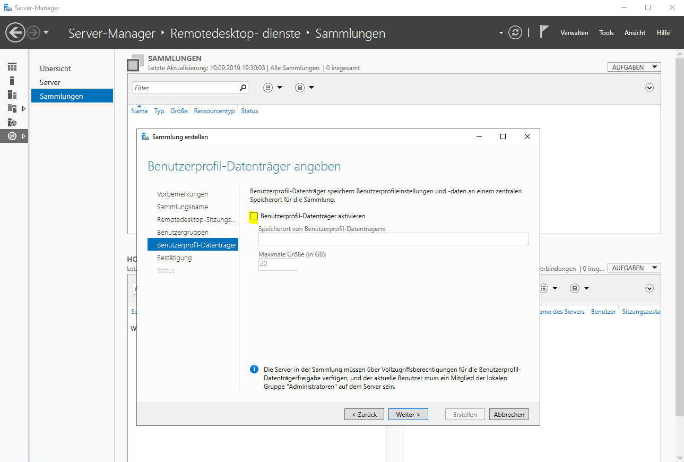Click Server-Manager in breadcrumb title

pyautogui.click(x=112, y=33)
